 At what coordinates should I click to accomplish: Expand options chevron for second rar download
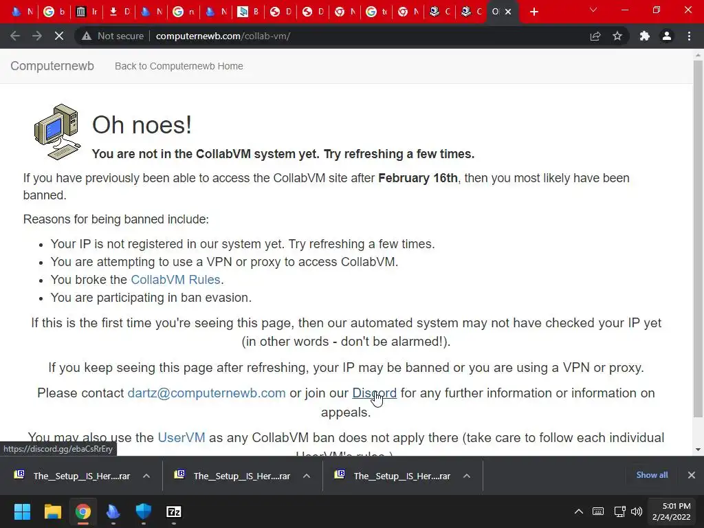click(x=307, y=476)
